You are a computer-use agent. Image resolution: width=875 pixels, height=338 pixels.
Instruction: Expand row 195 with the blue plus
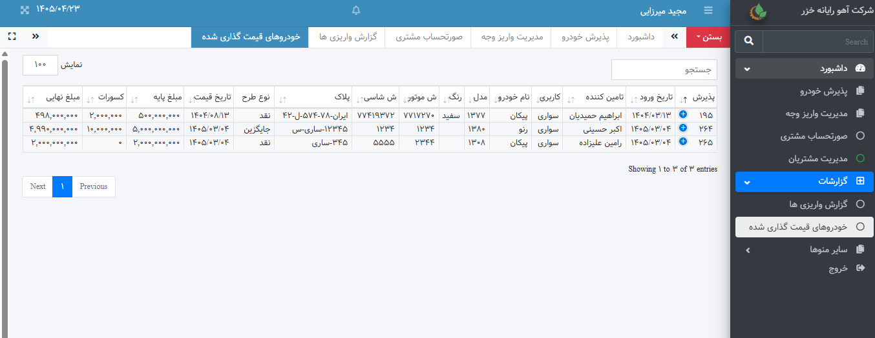tap(683, 115)
